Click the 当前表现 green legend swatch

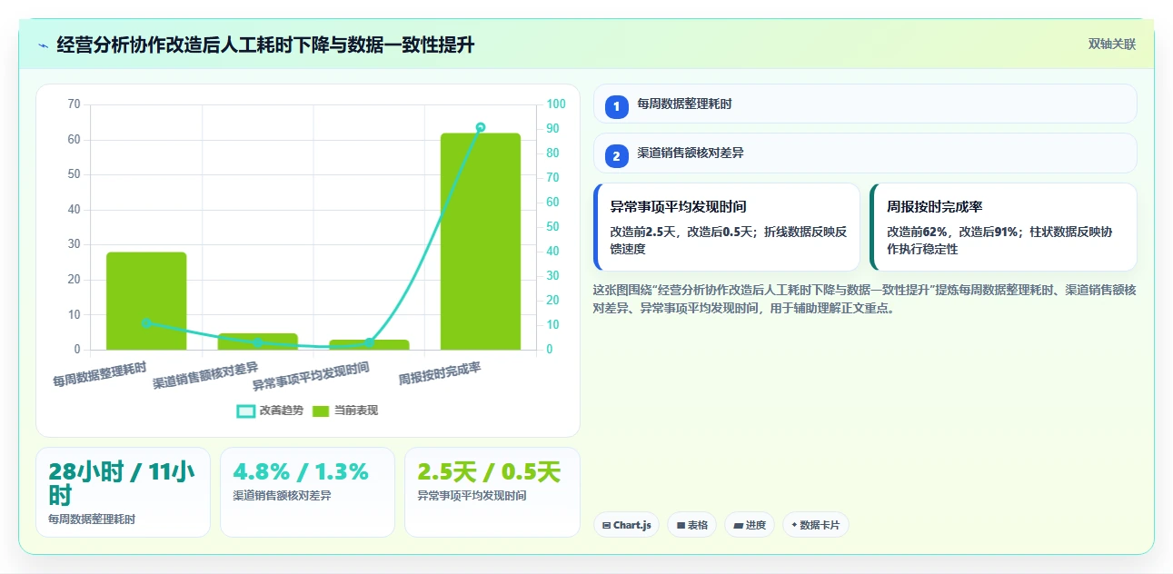(x=321, y=411)
